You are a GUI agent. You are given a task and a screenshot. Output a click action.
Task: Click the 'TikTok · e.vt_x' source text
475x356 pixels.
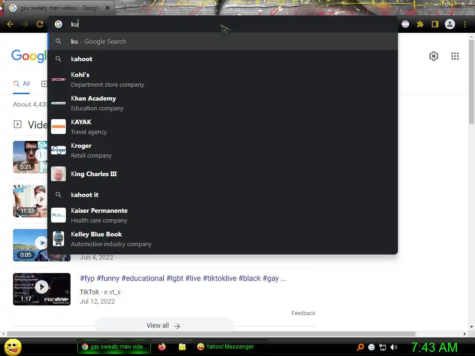[100, 292]
